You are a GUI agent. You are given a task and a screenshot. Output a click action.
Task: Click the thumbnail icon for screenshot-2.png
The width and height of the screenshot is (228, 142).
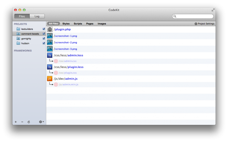(x=50, y=43)
